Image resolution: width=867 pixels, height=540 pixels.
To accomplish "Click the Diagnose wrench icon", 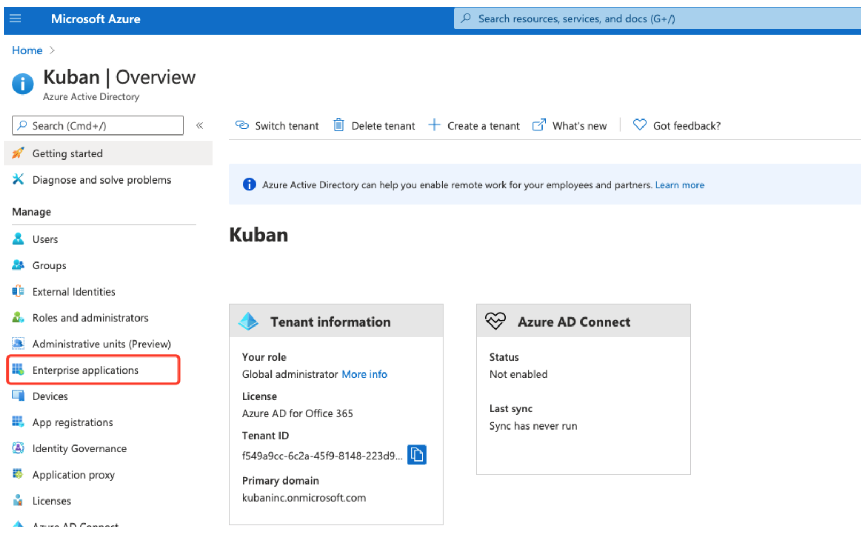I will pos(18,179).
